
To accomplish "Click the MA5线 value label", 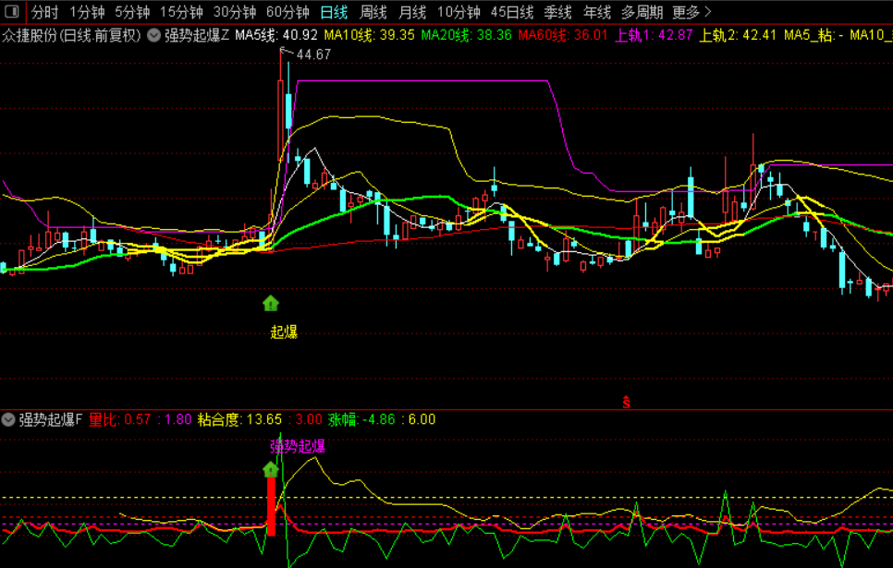I will [x=276, y=35].
